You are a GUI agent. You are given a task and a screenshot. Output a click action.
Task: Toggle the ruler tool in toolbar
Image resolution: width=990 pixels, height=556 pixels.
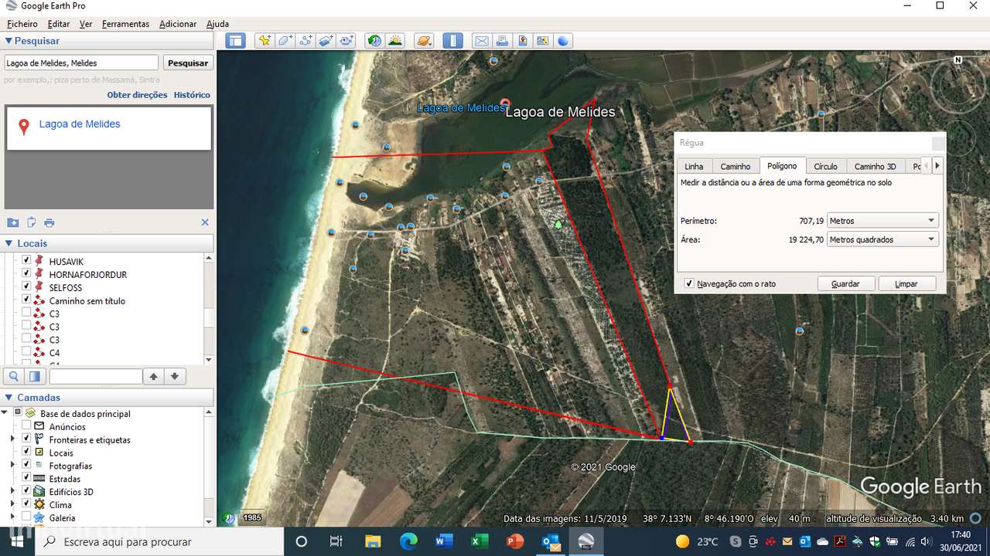pos(452,40)
